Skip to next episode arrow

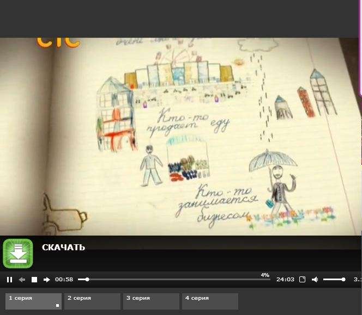click(x=47, y=280)
